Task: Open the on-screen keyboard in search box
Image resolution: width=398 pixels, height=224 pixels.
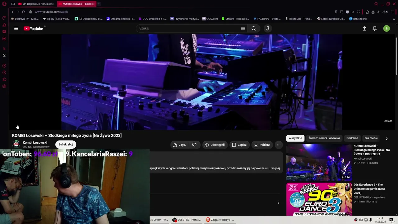Action: 243,28
